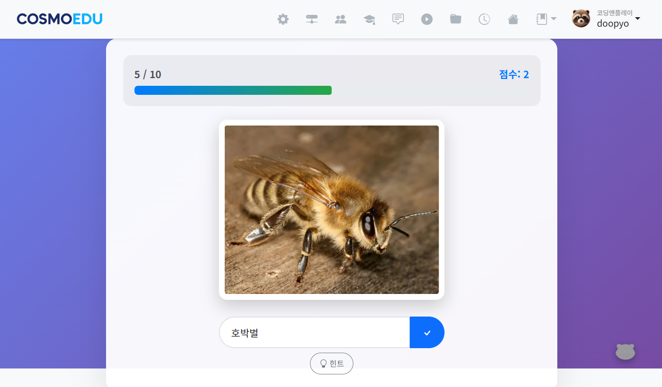The height and width of the screenshot is (387, 662).
Task: Click the raccoon profile avatar
Action: (581, 19)
